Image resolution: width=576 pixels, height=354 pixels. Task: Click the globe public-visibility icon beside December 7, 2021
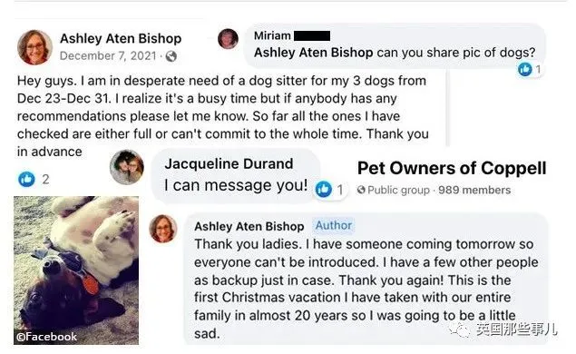[171, 56]
